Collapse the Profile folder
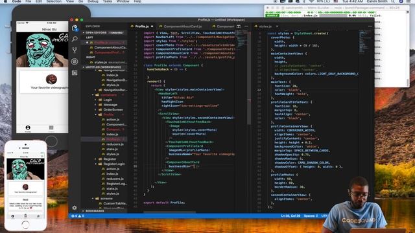The height and width of the screenshot is (233, 415). (x=108, y=115)
